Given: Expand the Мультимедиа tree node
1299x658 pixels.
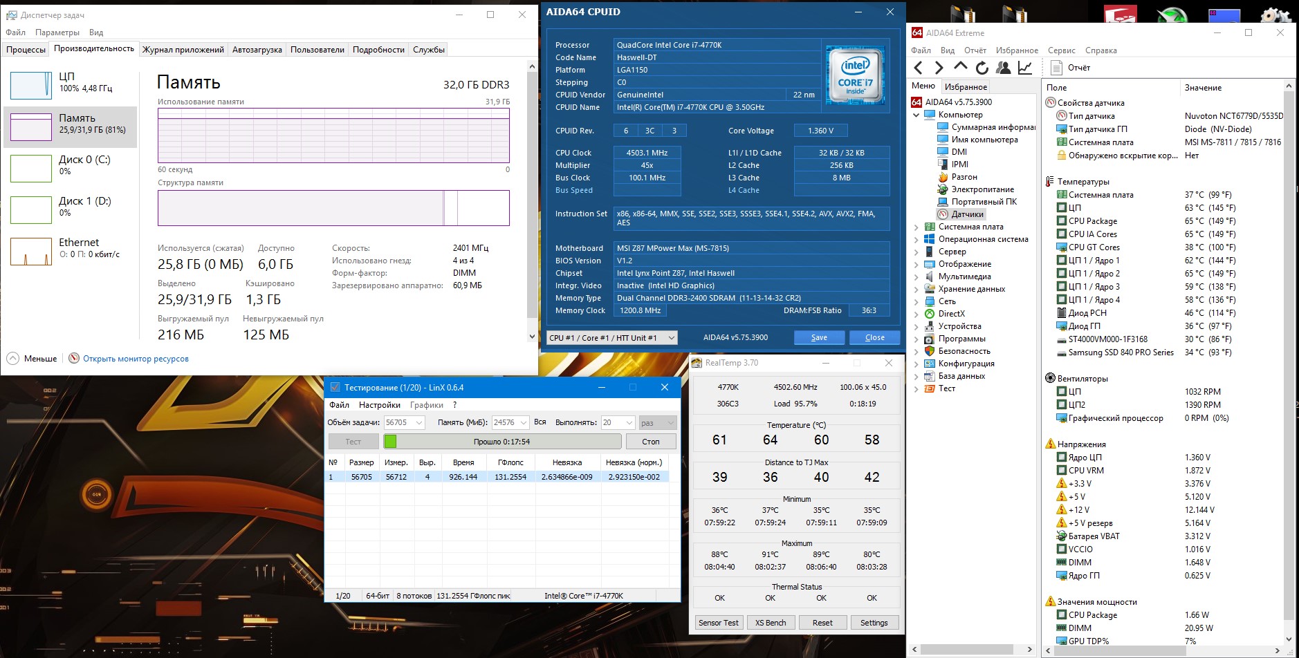Looking at the screenshot, I should (x=916, y=276).
